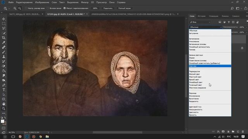Screen dimensions: 248x139
Task: Create new adjustment layer icon in Layers panel
Action: point(228,132)
